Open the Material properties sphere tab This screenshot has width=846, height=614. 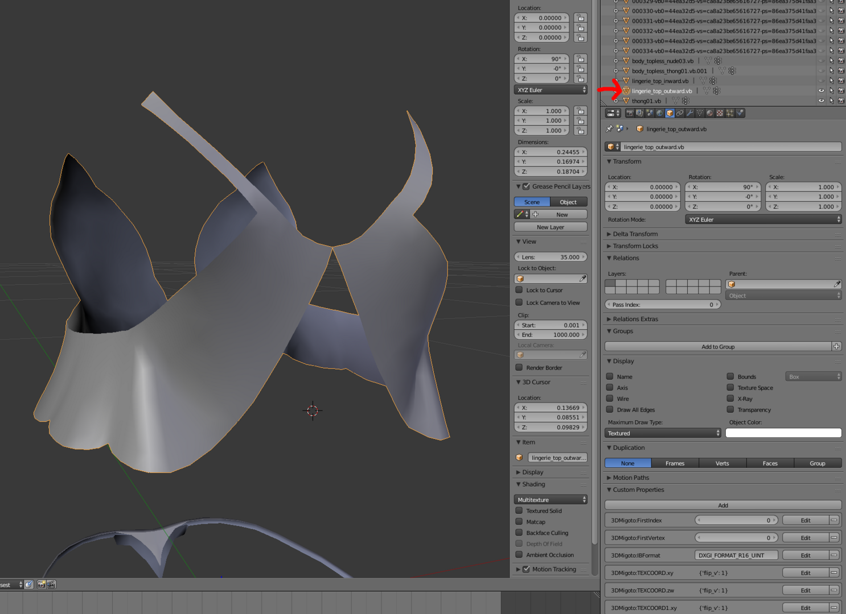710,113
